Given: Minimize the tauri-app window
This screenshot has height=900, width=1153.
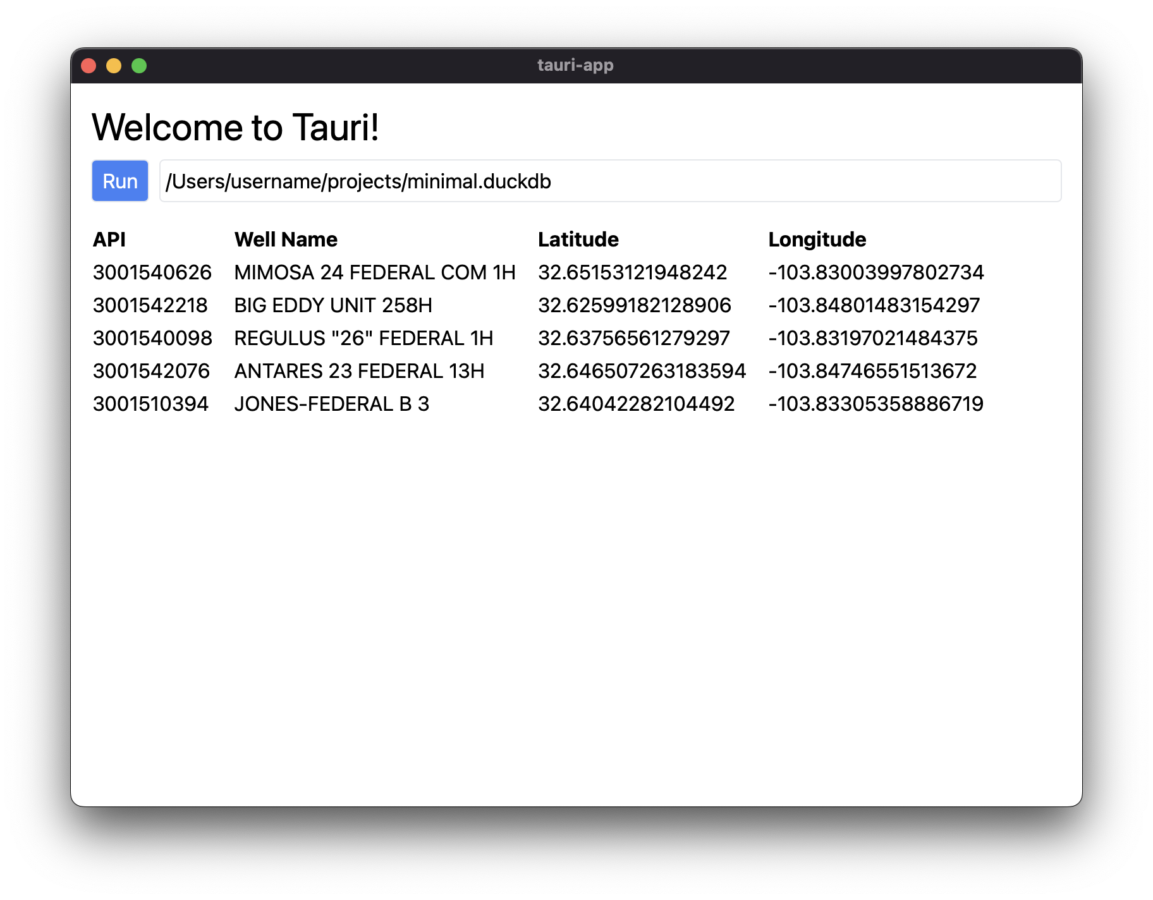Looking at the screenshot, I should pos(114,66).
